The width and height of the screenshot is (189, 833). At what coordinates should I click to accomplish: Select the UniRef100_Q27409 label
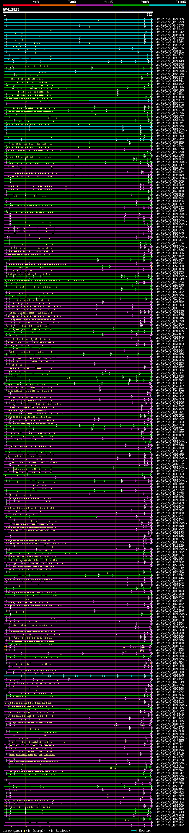pos(170,409)
